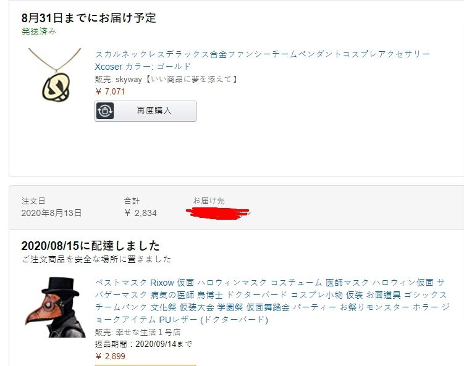The height and width of the screenshot is (366, 464).
Task: Click the ¥ 2,899 mask price
Action: pyautogui.click(x=111, y=356)
